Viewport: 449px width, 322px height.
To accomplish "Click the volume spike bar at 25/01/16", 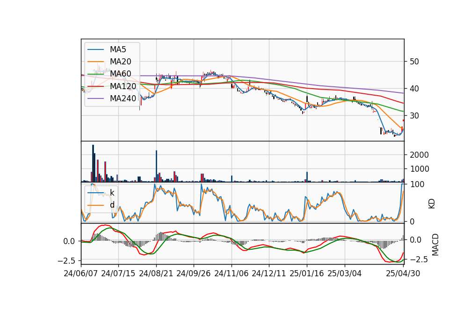I will (x=307, y=177).
